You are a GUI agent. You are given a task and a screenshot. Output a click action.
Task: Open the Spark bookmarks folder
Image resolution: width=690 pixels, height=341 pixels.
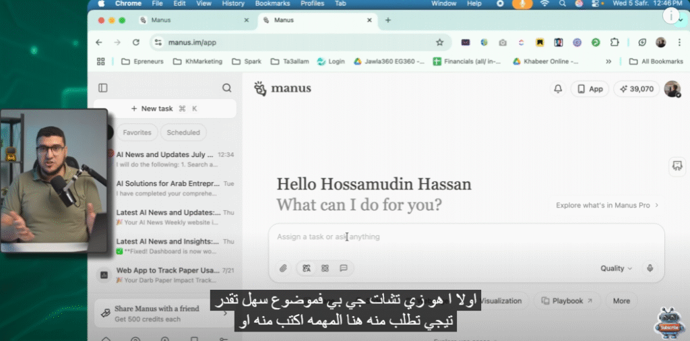tap(247, 61)
